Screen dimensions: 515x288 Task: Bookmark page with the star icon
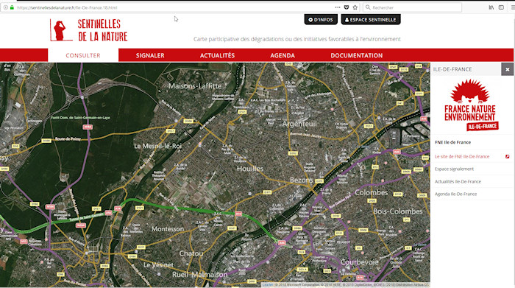pyautogui.click(x=355, y=7)
